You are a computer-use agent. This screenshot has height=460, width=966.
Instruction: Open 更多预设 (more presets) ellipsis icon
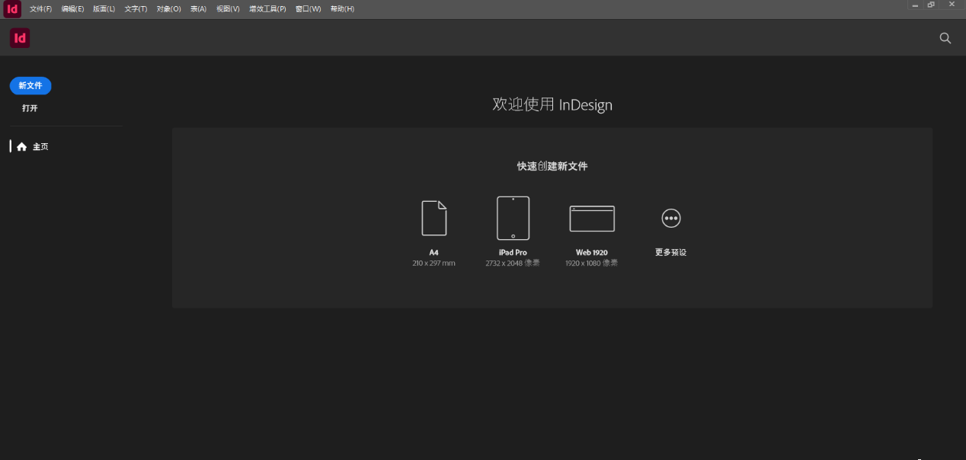click(670, 219)
